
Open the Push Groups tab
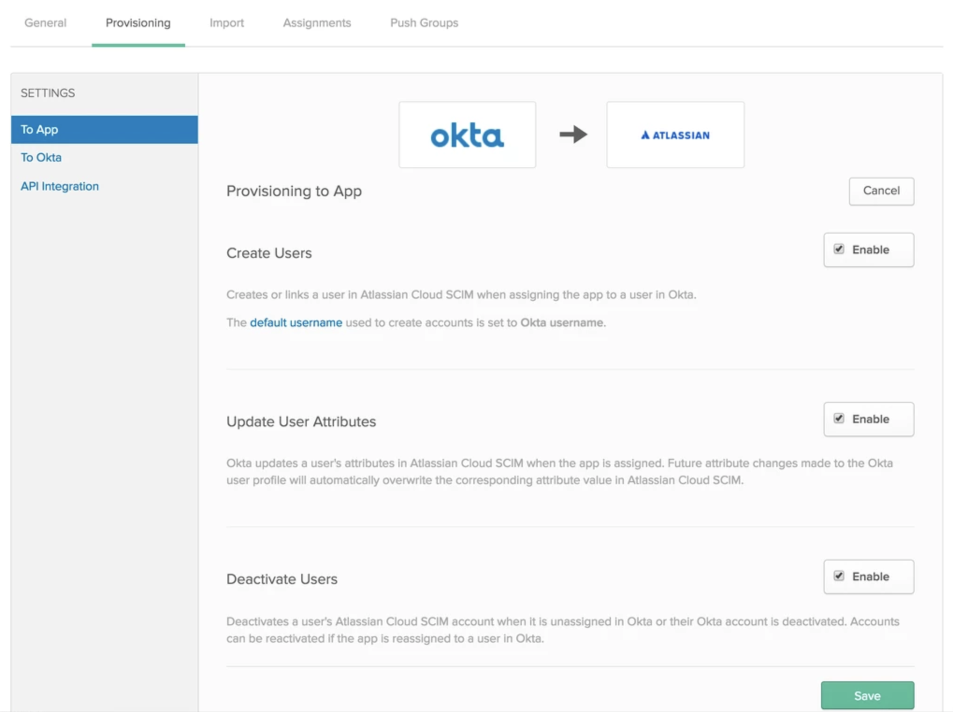(x=424, y=23)
